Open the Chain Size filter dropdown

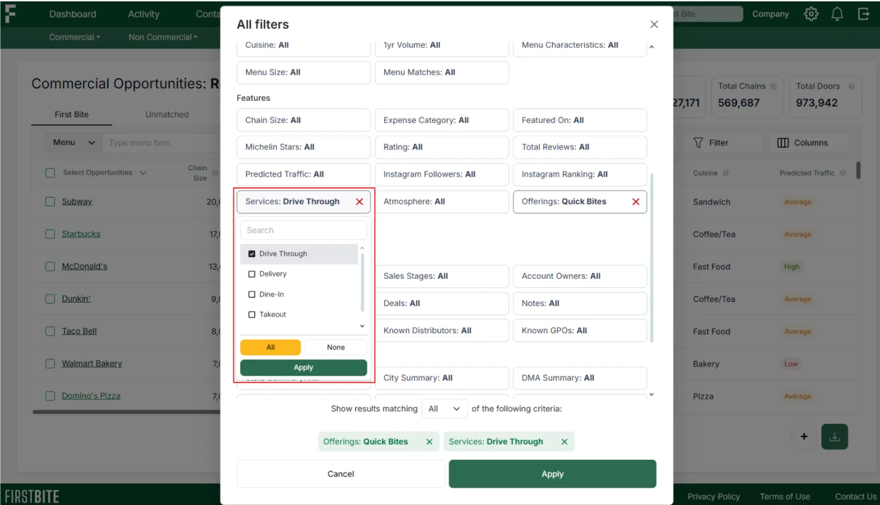(x=304, y=120)
